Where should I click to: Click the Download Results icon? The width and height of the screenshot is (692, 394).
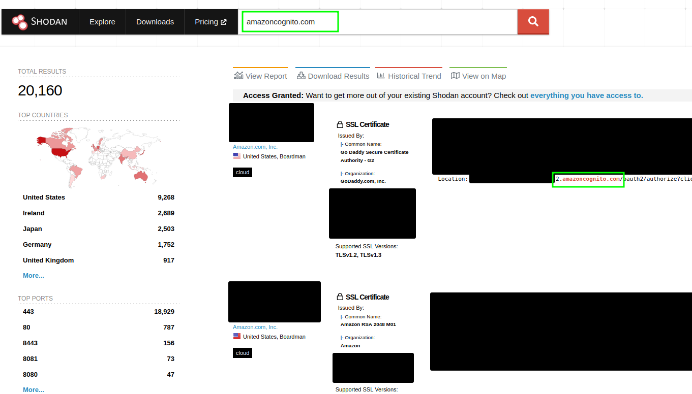click(301, 75)
